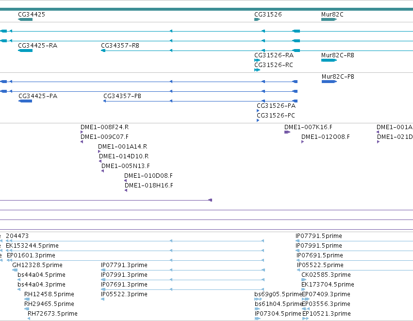Select EP01601.3prime EST
Screen dimensions: 413x321
click(x=31, y=255)
